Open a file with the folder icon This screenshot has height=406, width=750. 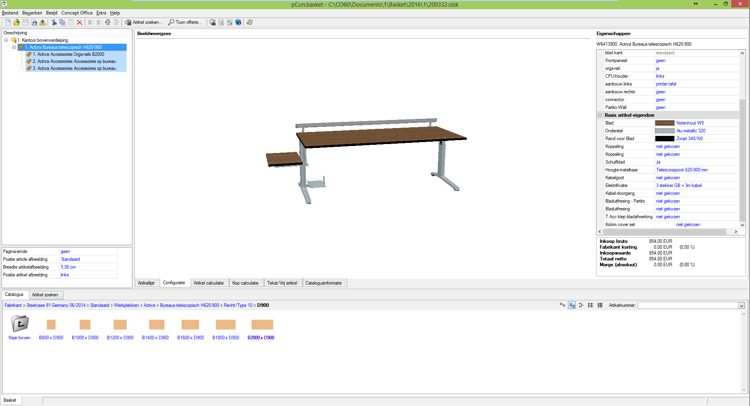pyautogui.click(x=16, y=22)
